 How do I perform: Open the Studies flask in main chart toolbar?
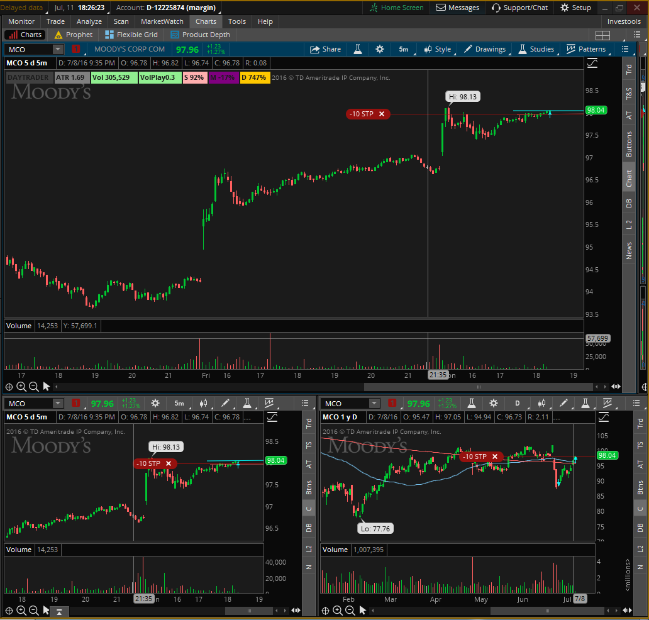point(358,49)
